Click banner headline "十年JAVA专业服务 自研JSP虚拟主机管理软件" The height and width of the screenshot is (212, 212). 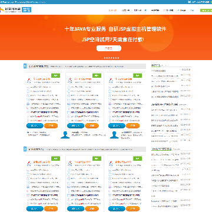[x=115, y=29]
